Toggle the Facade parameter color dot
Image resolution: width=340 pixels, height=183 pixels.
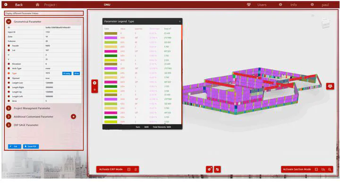(x=8, y=46)
